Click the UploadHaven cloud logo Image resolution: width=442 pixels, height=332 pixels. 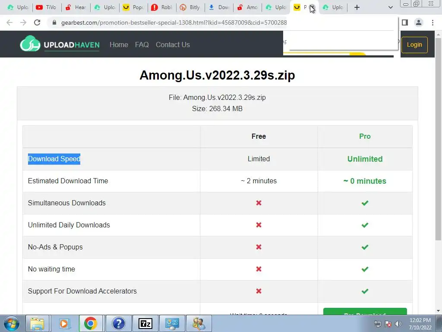30,44
